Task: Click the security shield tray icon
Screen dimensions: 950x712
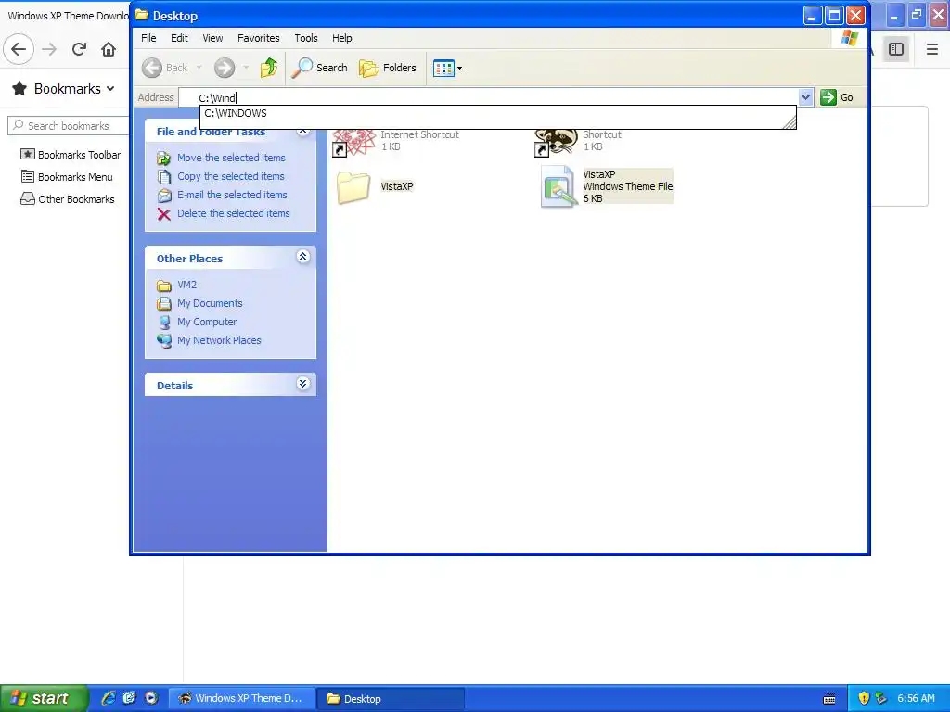Action: (864, 698)
